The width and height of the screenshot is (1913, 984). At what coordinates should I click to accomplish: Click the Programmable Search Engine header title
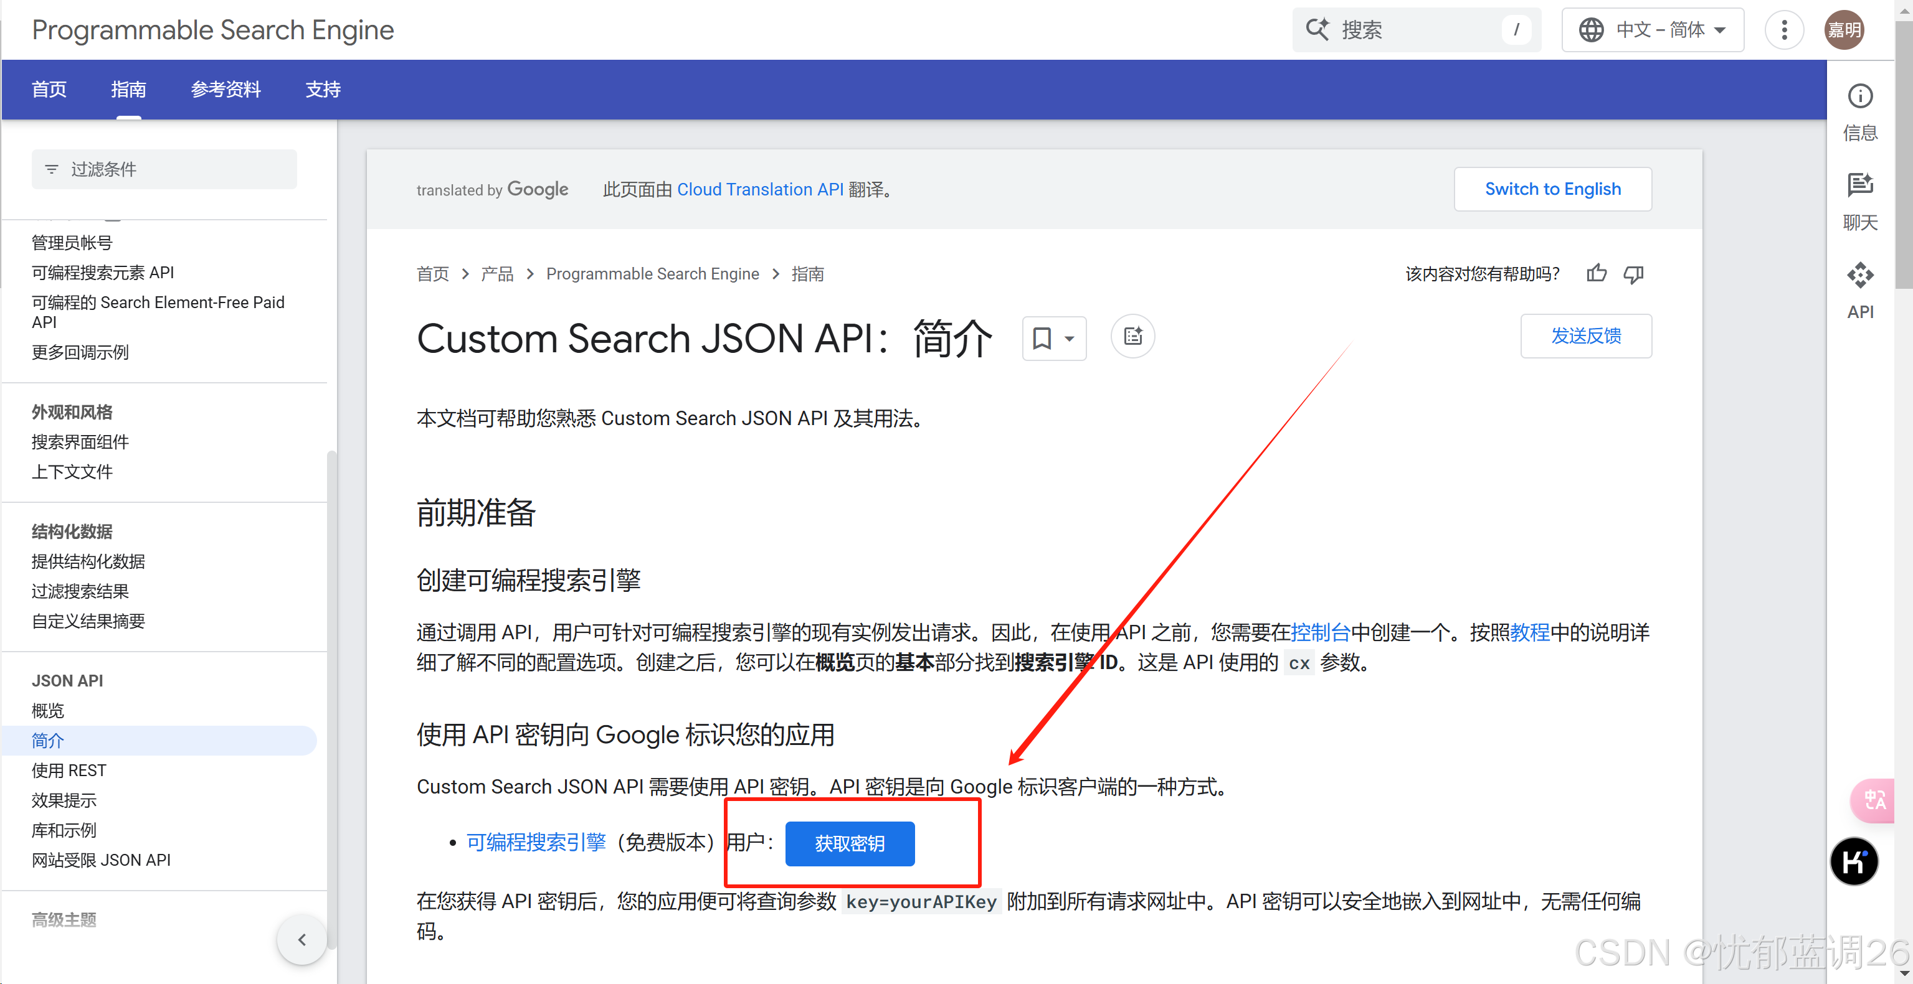tap(213, 30)
